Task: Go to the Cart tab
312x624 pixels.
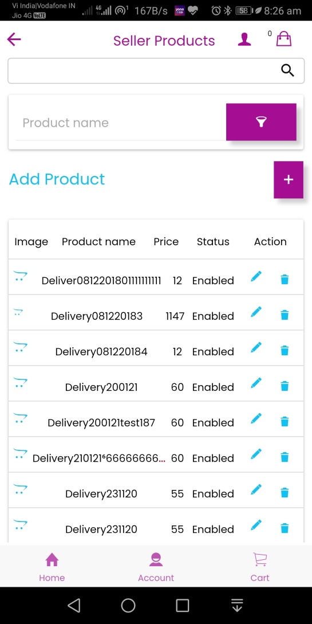Action: click(x=260, y=567)
